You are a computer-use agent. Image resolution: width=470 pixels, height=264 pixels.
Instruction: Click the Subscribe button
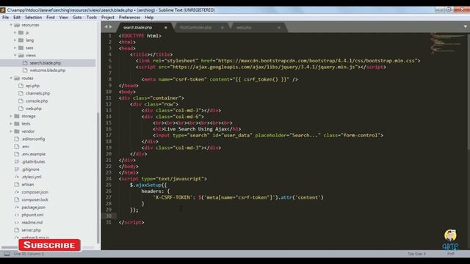tap(49, 245)
